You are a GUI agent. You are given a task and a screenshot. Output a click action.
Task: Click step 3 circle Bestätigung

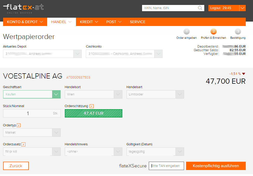tap(238, 31)
